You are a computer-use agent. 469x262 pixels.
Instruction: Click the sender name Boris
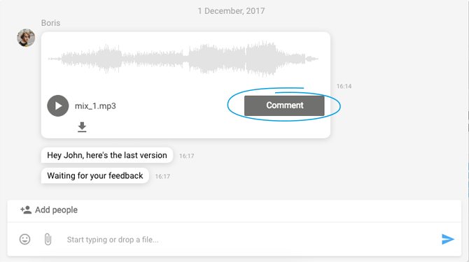(50, 23)
